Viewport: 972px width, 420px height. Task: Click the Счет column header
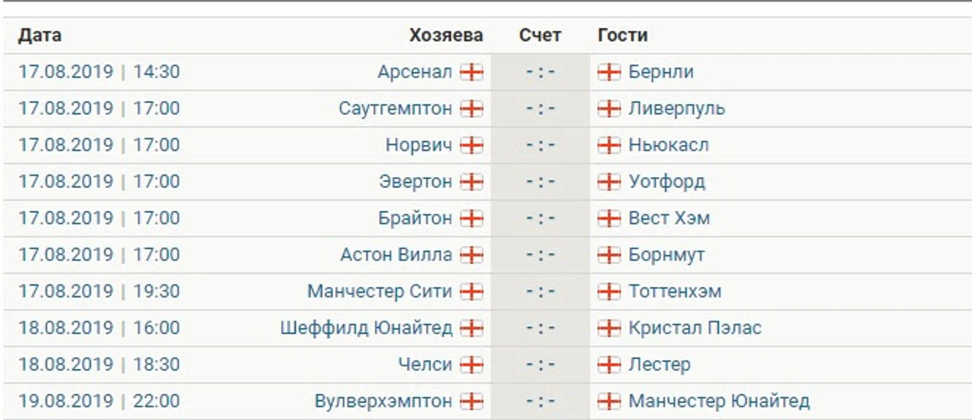[540, 35]
